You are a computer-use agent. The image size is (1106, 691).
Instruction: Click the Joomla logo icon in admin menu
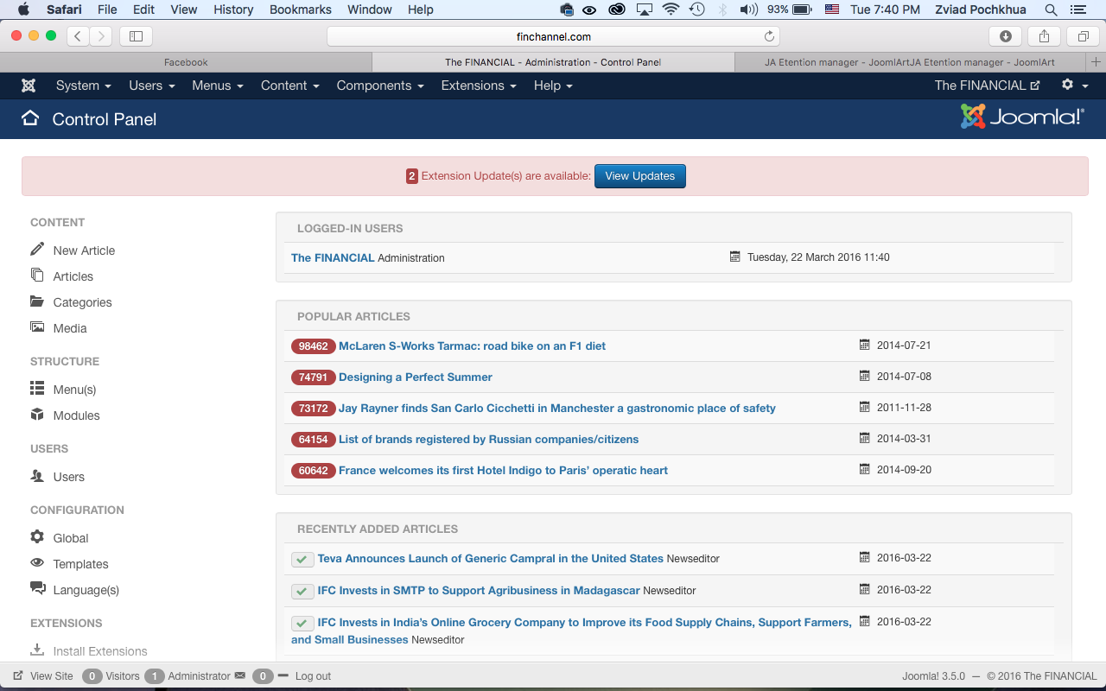coord(29,86)
